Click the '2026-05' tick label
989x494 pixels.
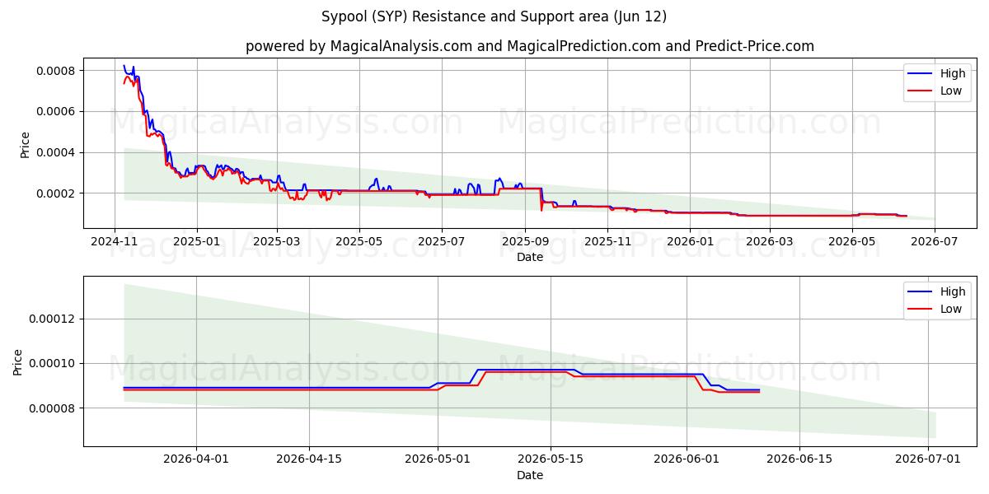tap(852, 242)
